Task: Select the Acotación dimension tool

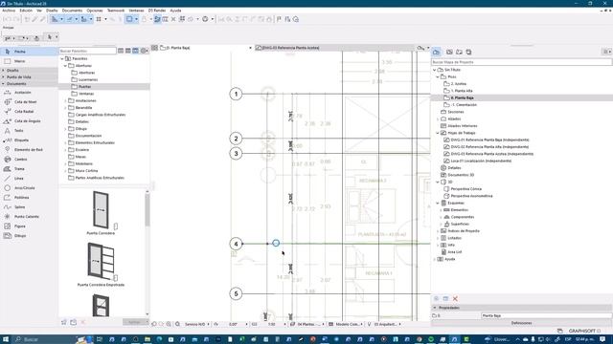Action: pyautogui.click(x=29, y=93)
